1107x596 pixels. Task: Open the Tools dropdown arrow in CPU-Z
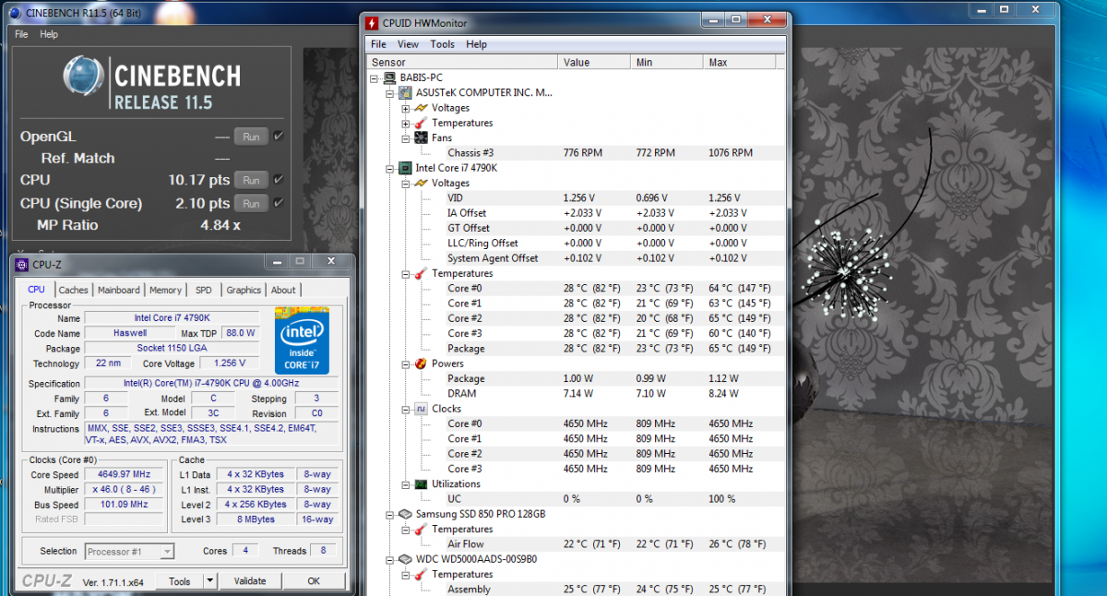[210, 581]
